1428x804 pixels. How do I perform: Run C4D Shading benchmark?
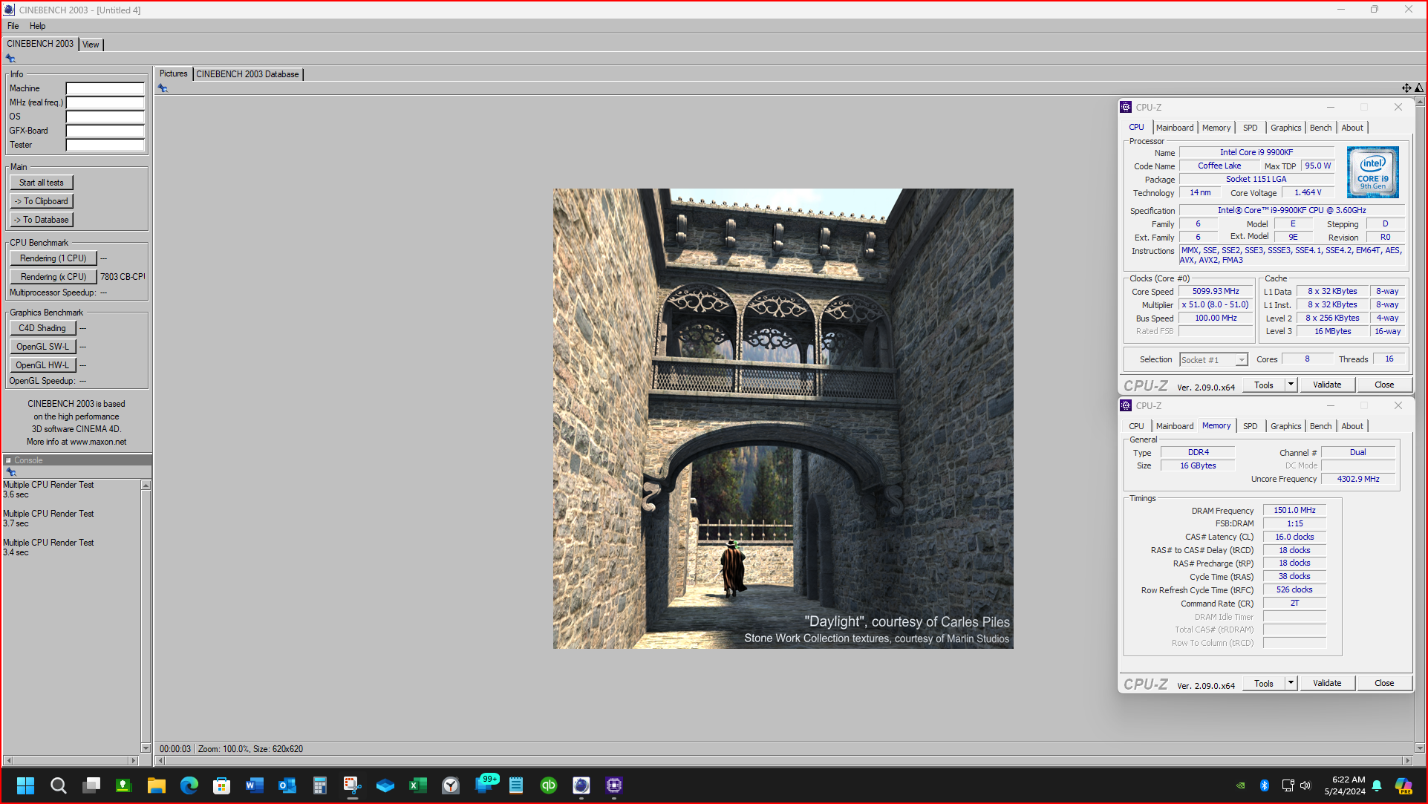(42, 328)
